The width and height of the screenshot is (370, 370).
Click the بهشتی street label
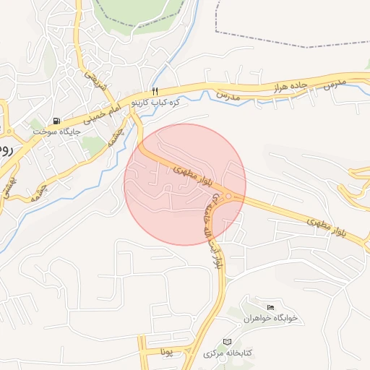[9, 189]
